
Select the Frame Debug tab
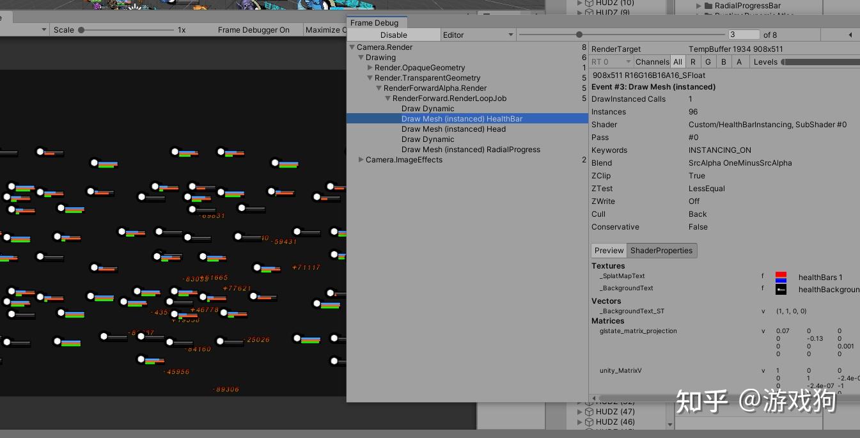[x=377, y=22]
